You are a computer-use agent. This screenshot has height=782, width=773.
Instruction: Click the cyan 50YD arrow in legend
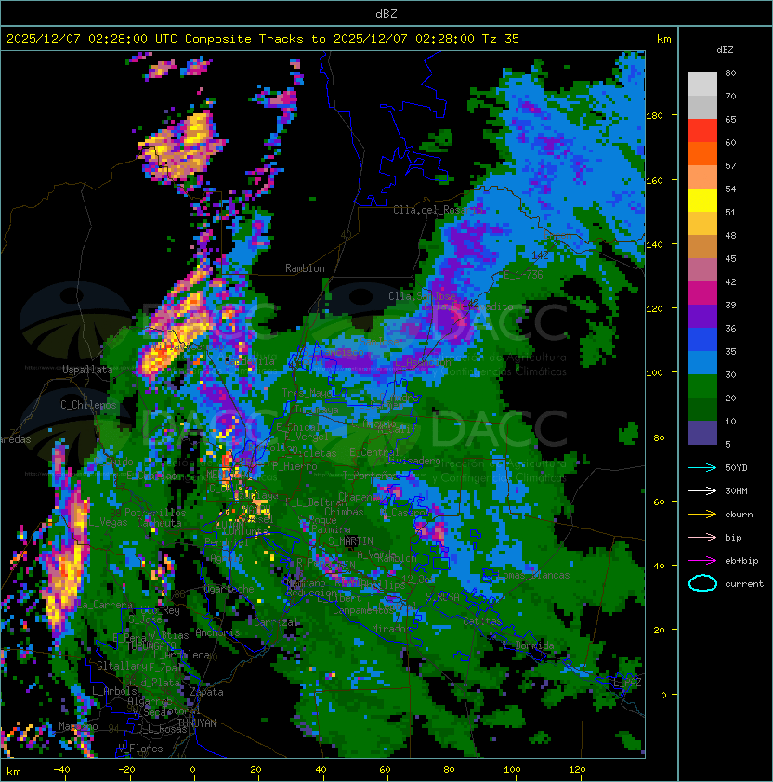pyautogui.click(x=702, y=467)
